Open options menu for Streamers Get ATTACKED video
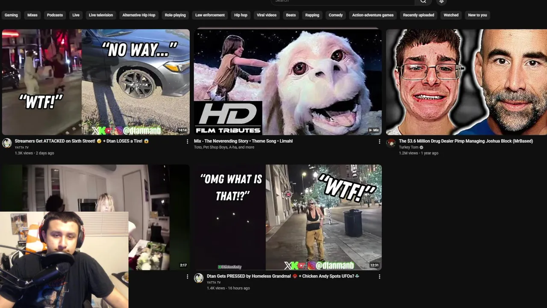 click(187, 142)
